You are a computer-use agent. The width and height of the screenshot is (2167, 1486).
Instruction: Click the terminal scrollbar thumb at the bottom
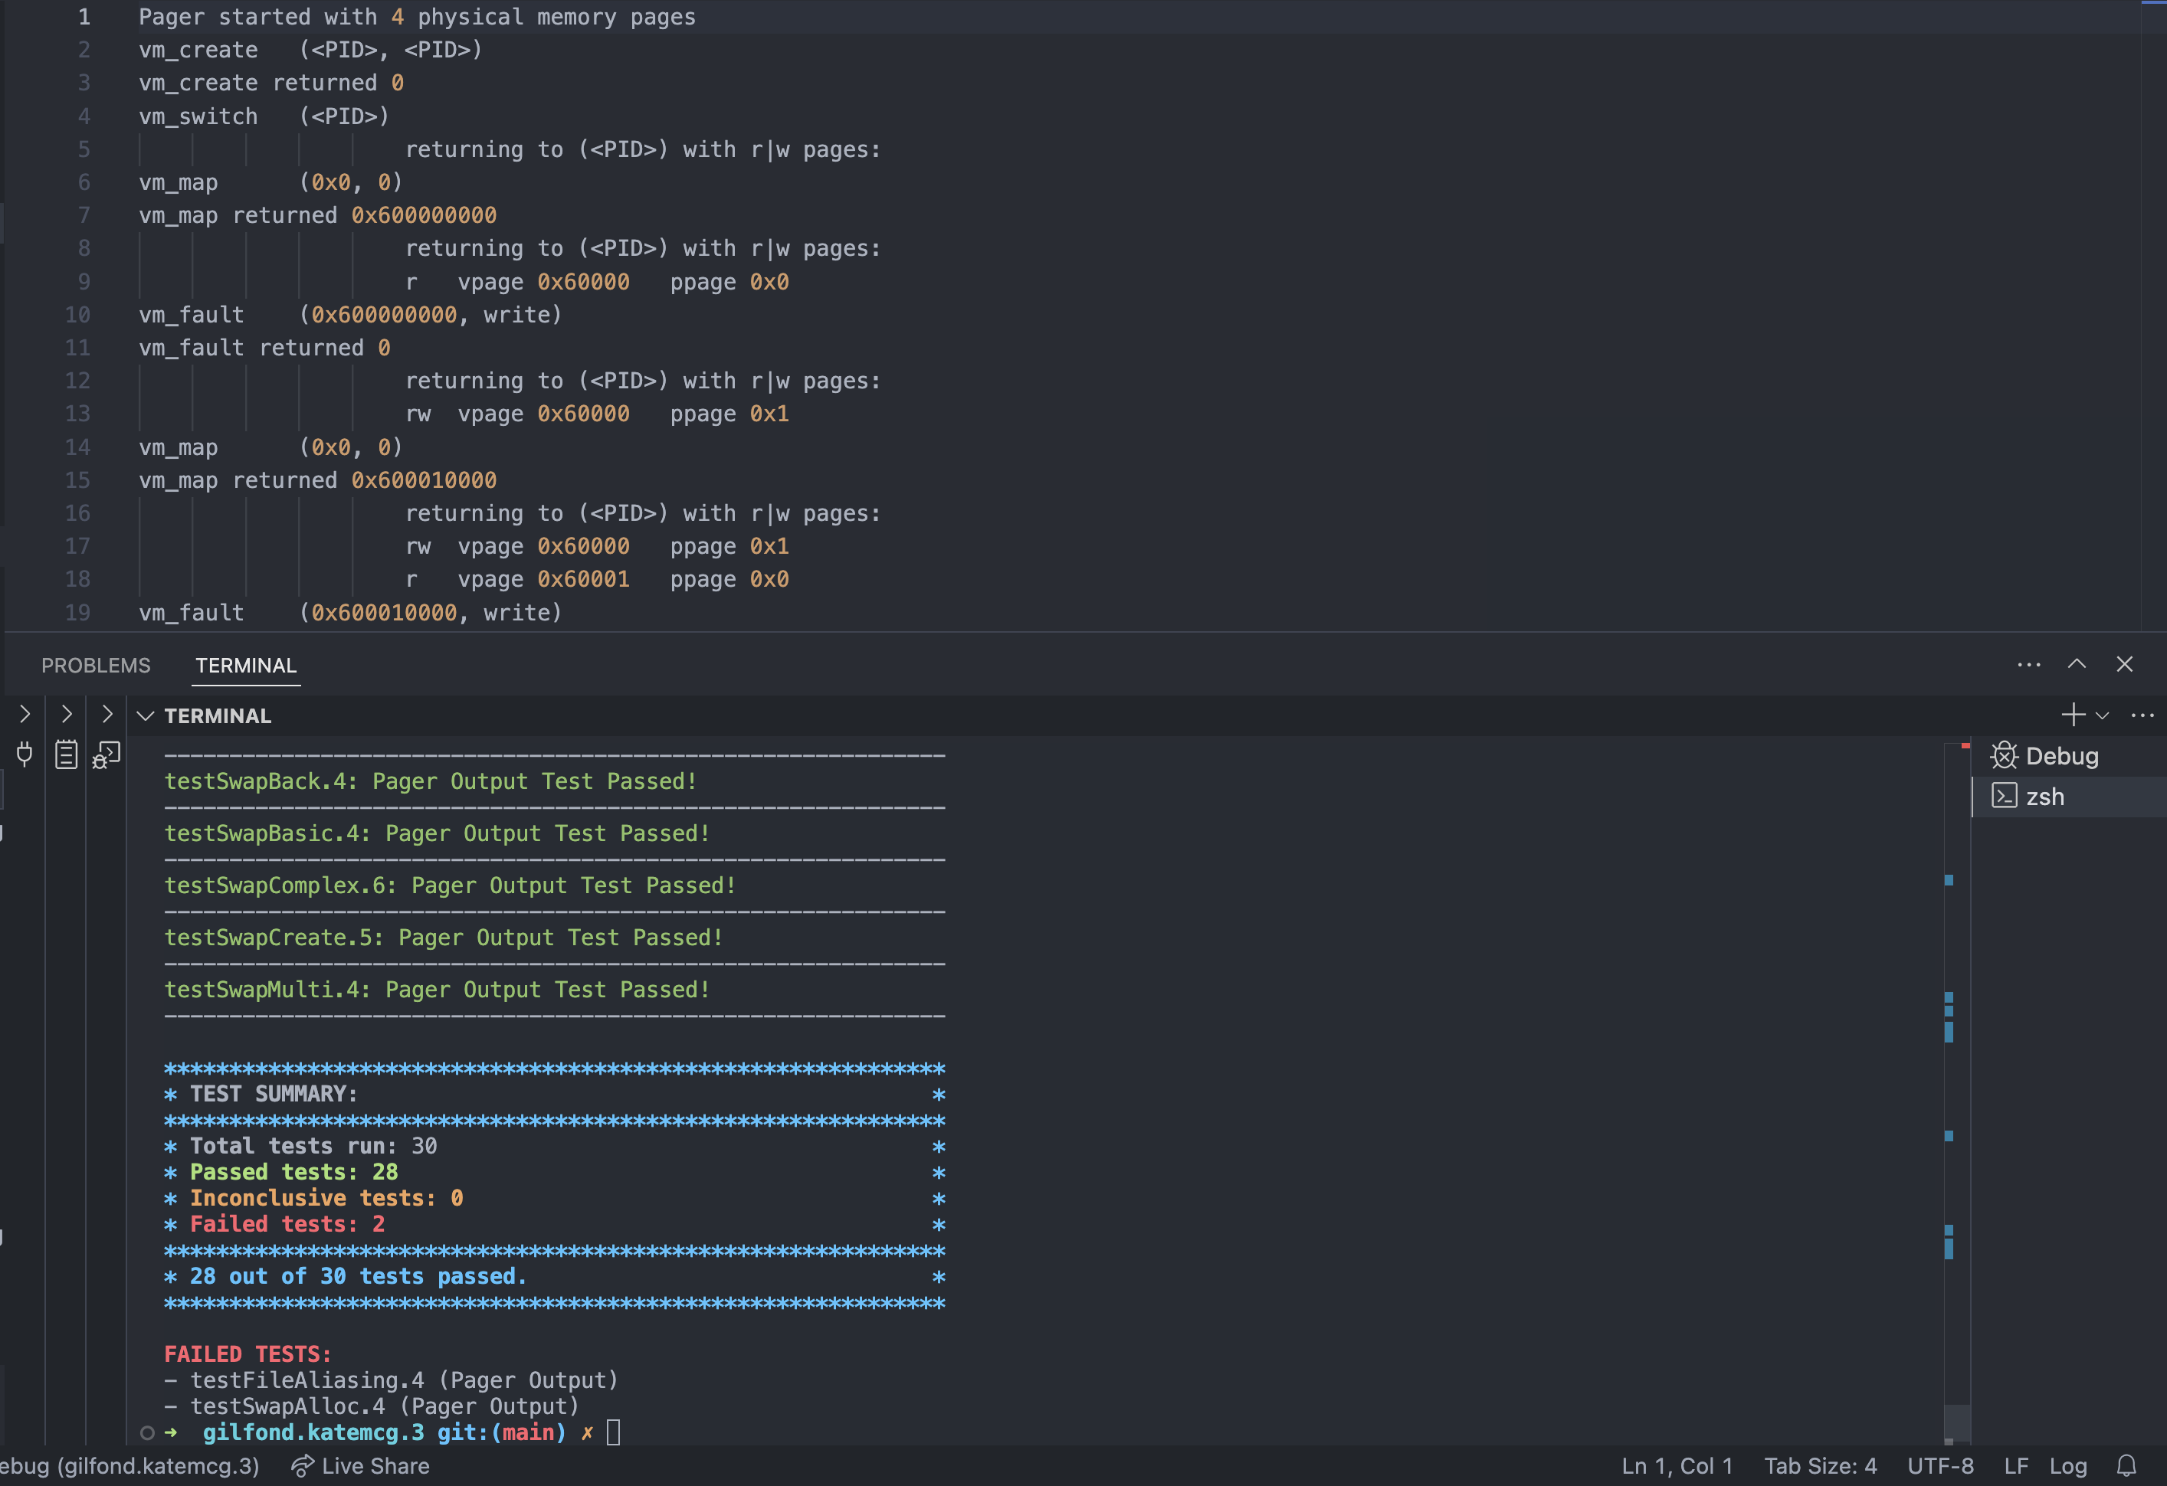click(1956, 1422)
